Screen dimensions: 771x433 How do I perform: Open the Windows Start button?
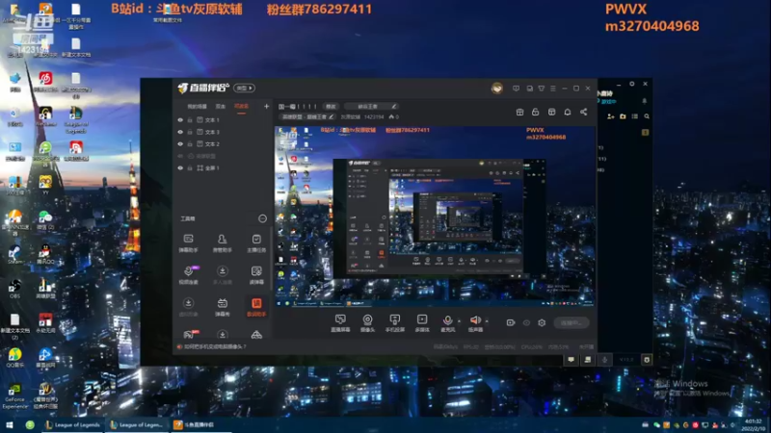coord(9,424)
